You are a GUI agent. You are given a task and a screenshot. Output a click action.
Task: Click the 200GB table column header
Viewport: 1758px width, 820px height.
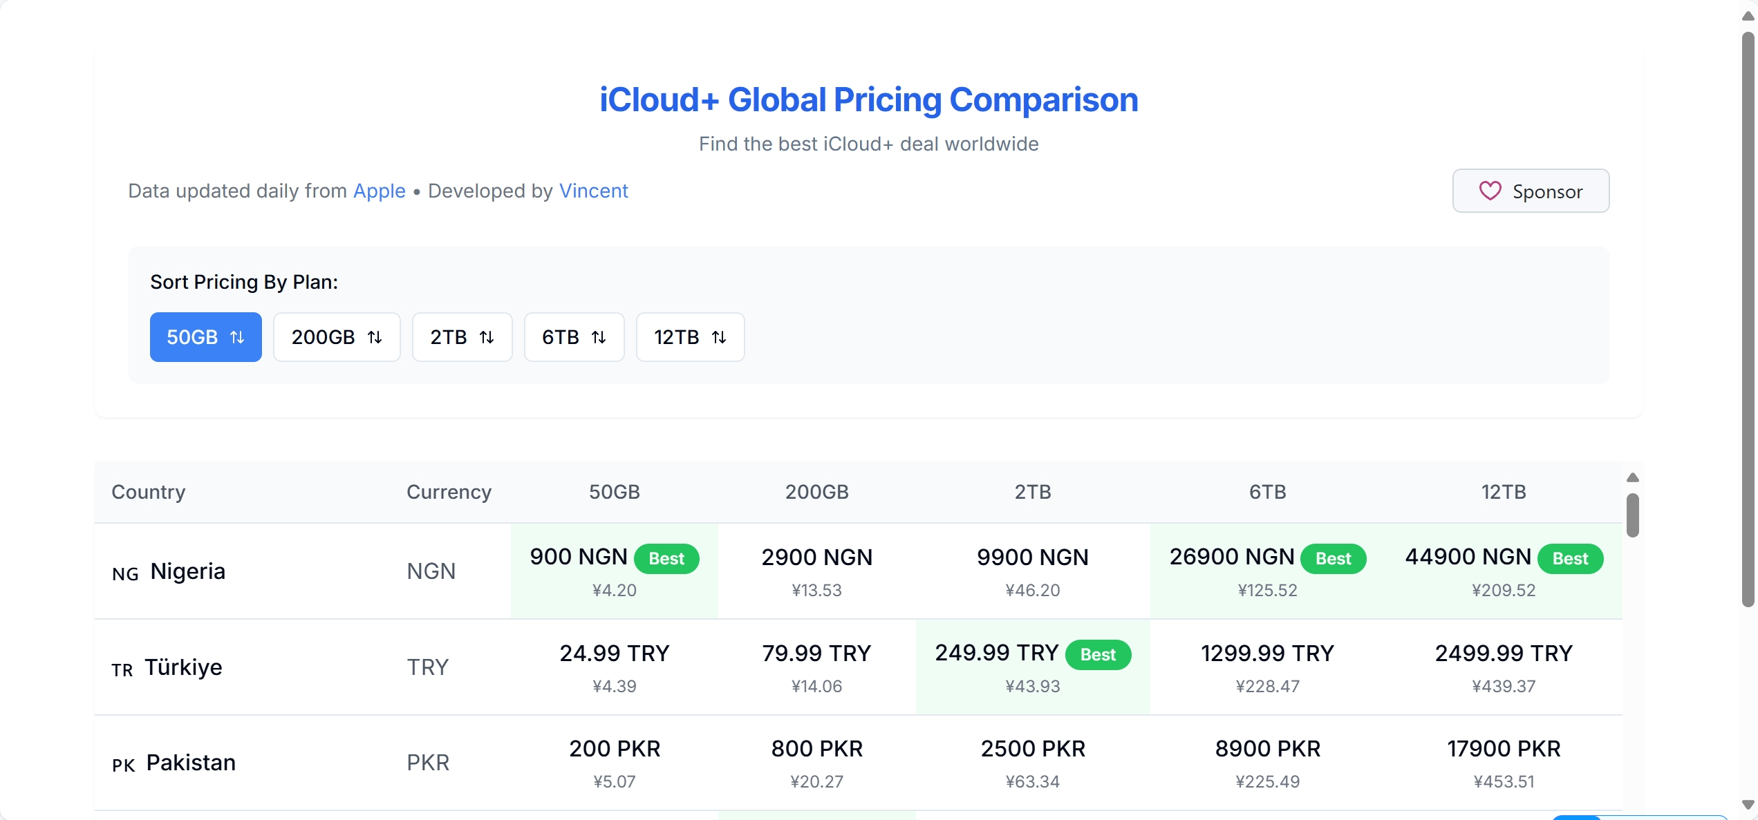coord(816,492)
